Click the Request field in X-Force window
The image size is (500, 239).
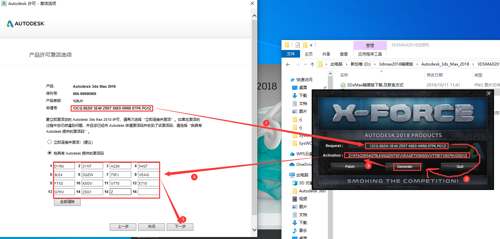[x=406, y=146]
